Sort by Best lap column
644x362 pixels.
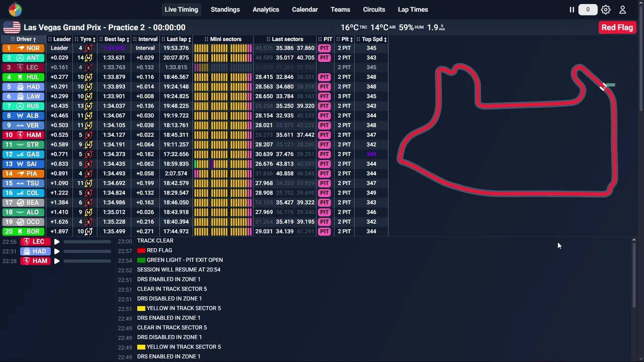tap(114, 39)
